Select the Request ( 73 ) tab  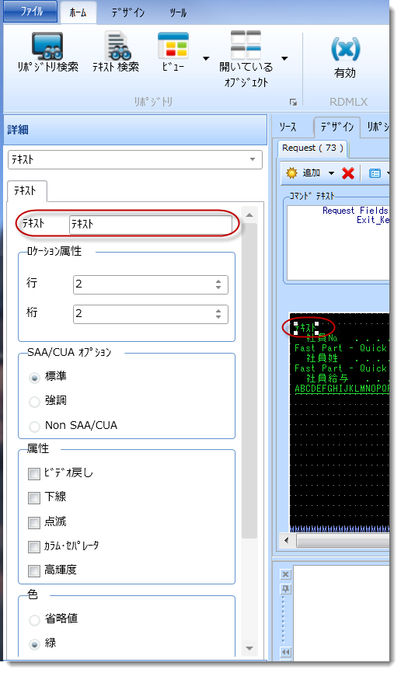(x=312, y=148)
